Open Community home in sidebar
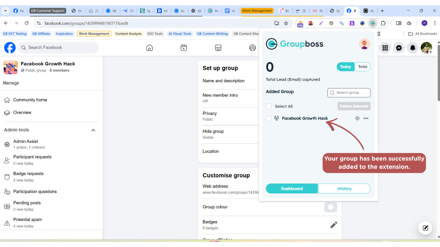This screenshot has height=247, width=440. pyautogui.click(x=30, y=100)
